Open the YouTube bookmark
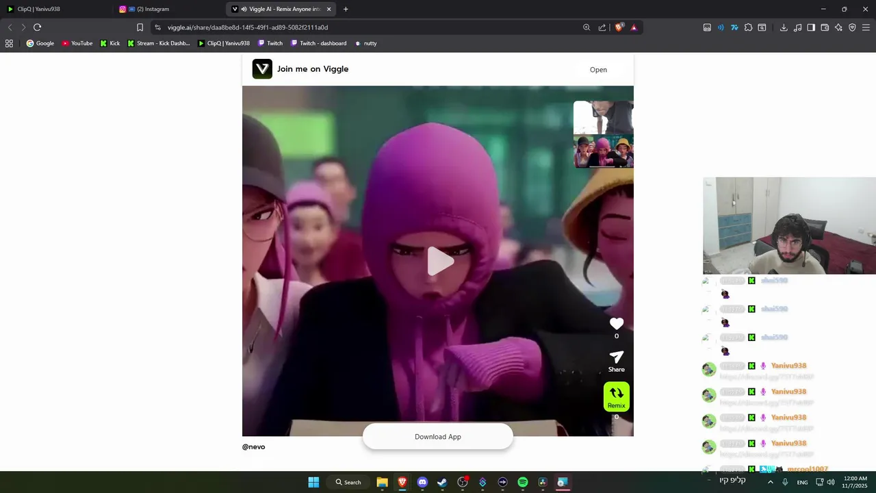 (77, 43)
